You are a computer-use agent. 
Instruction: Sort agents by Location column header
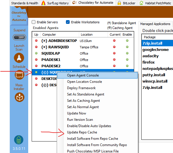(87, 35)
